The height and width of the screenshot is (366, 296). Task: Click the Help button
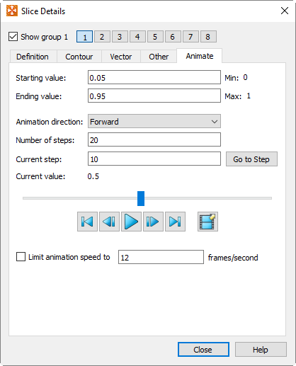pyautogui.click(x=261, y=350)
